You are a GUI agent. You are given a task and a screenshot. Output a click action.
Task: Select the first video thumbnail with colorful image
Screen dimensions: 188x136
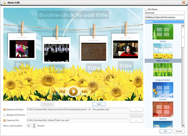click(x=22, y=49)
